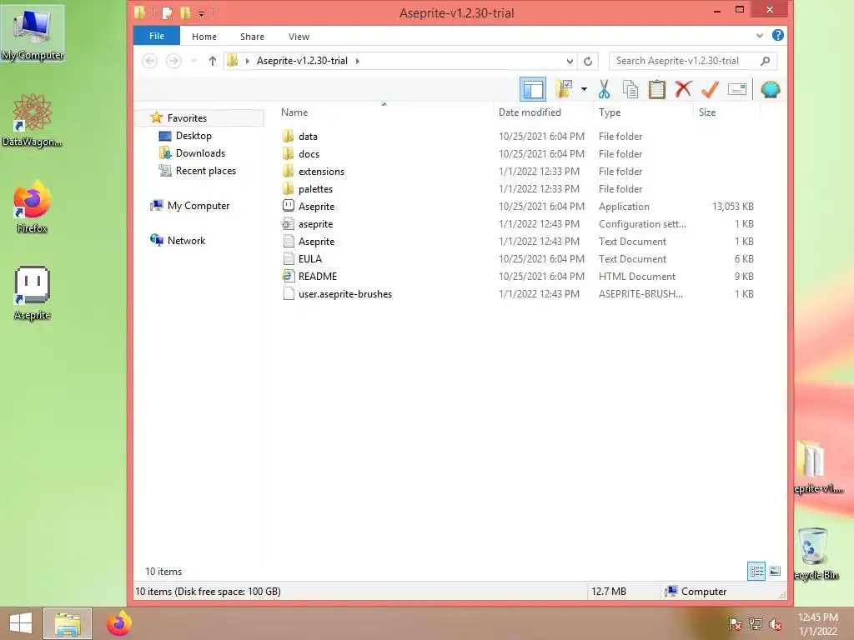Open DataWagon desktop shortcut
854x640 pixels.
click(33, 120)
